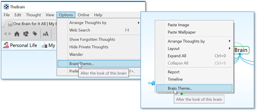Open the thought types icon in toolbar
This screenshot has width=257, height=111.
point(26,34)
